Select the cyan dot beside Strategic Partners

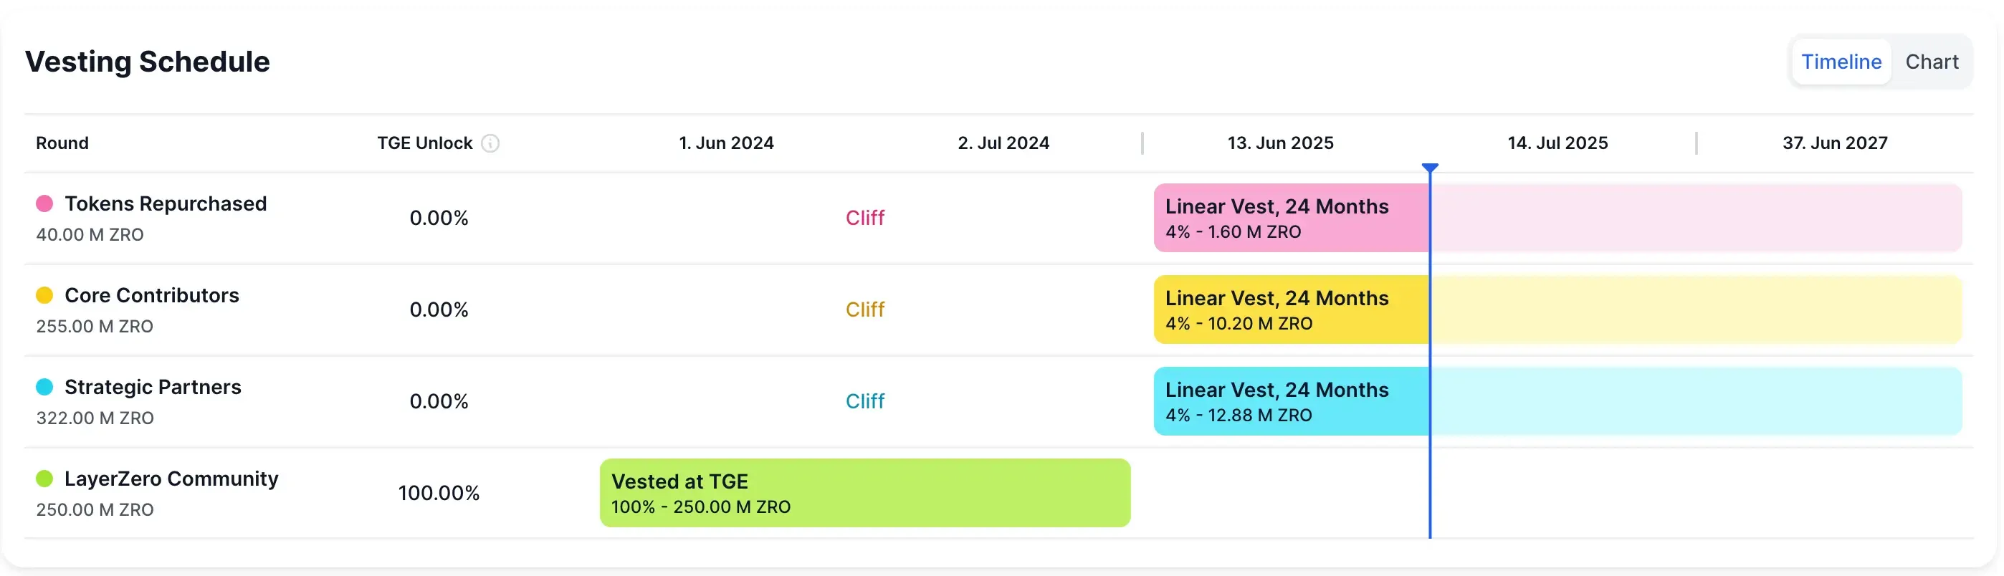(44, 386)
